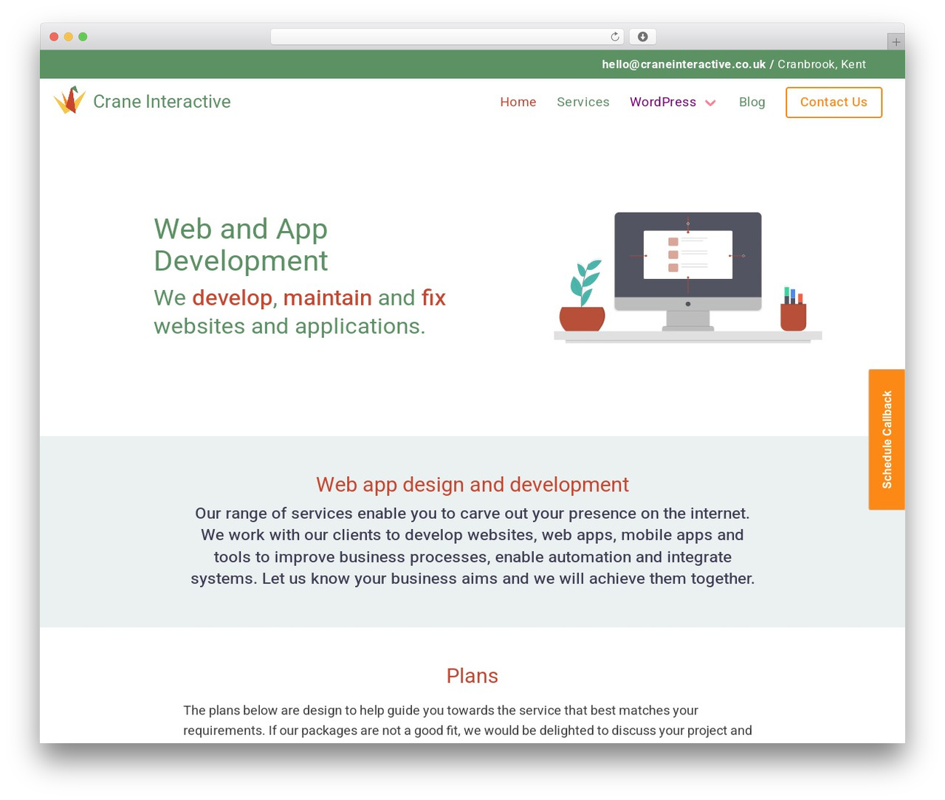Click the Crane Interactive origami logo icon
Screen dimensions: 945x800
(x=70, y=100)
